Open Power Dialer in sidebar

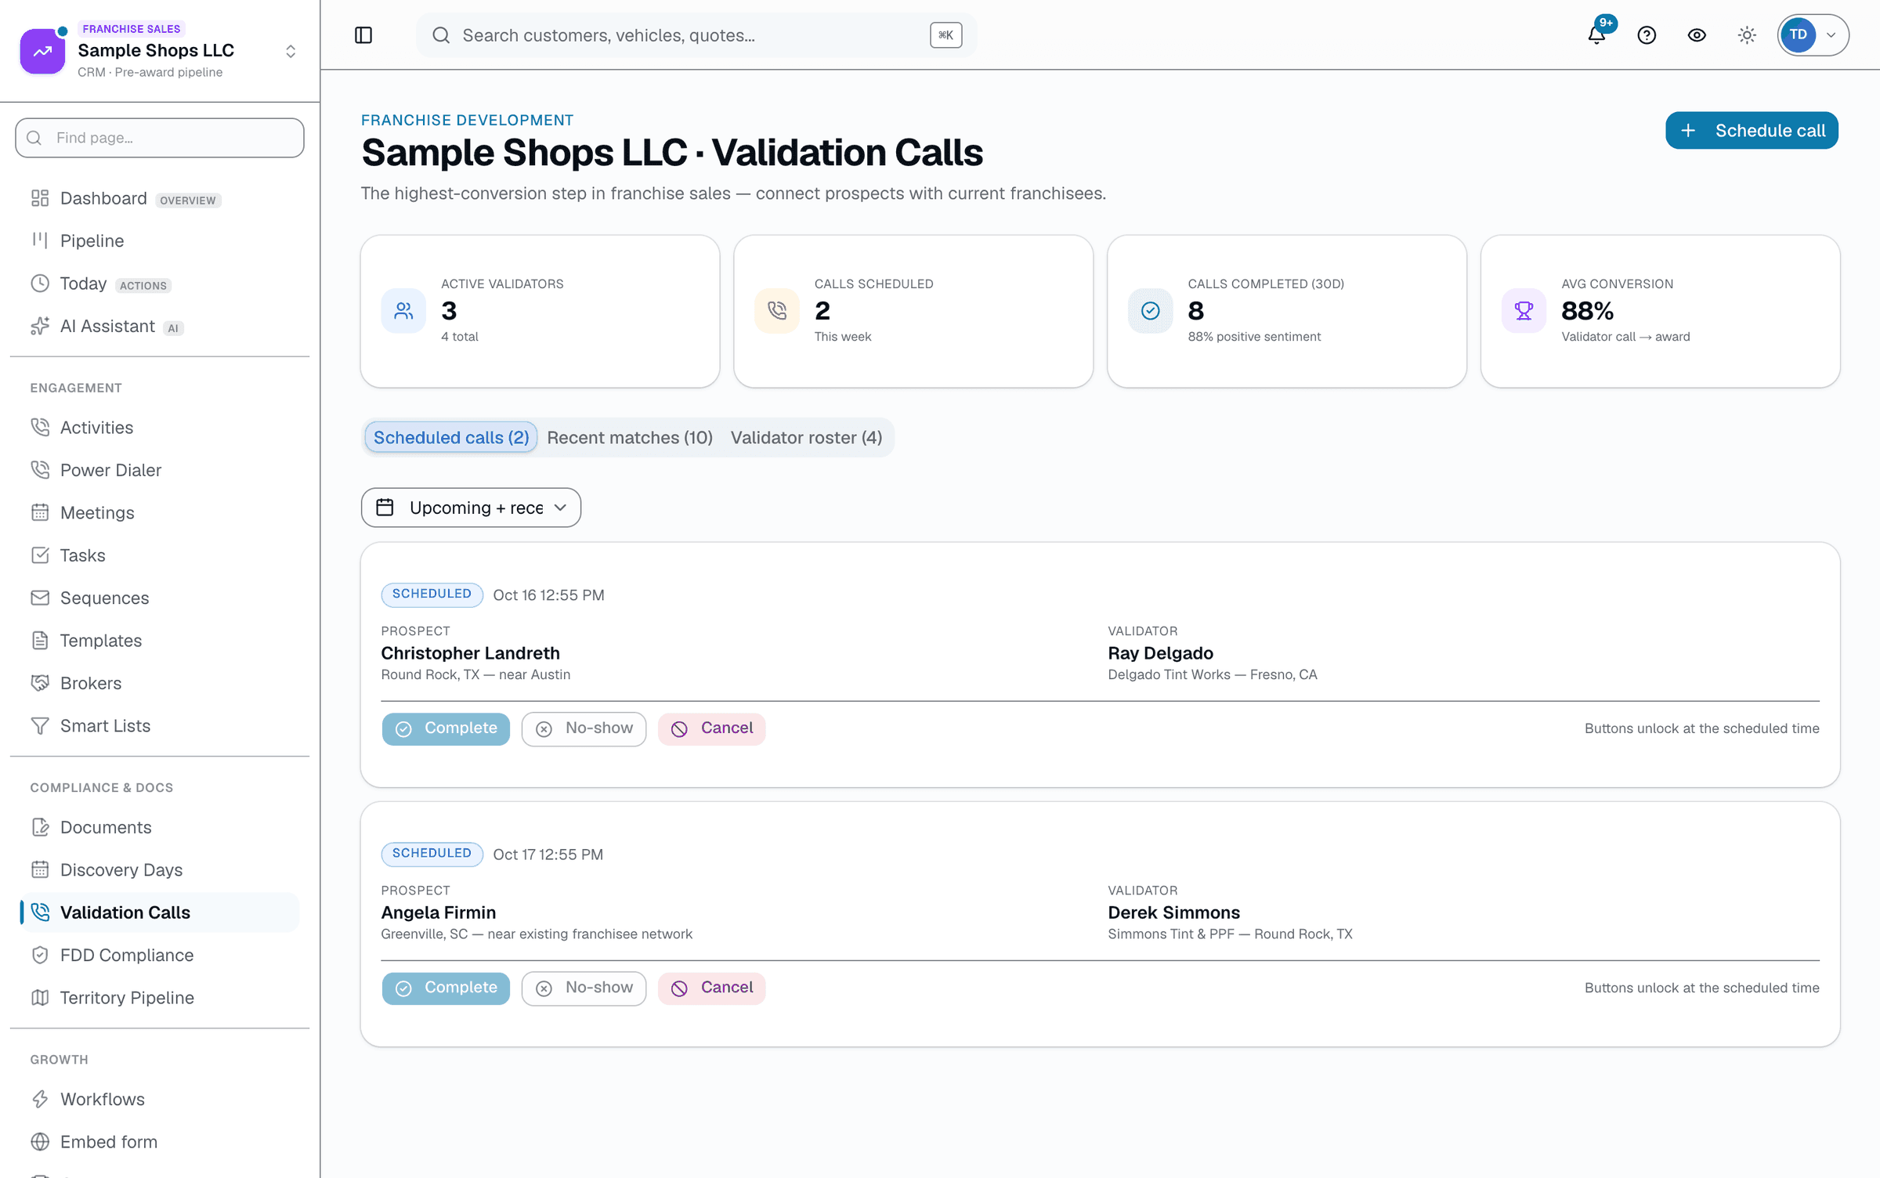(x=160, y=470)
